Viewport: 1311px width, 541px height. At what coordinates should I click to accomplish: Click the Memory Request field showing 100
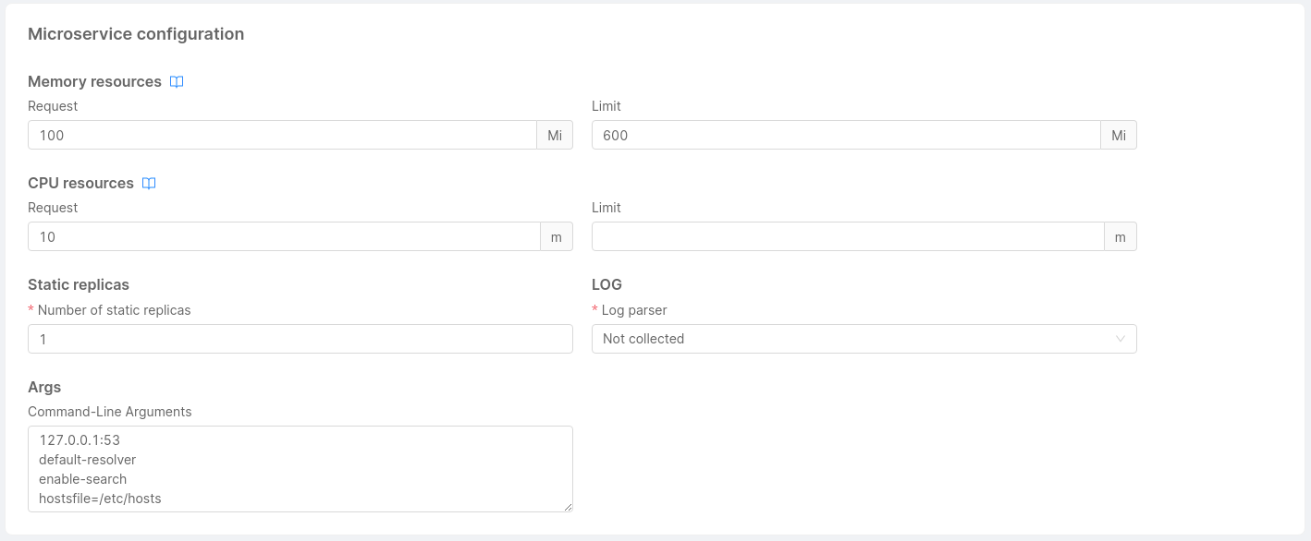(282, 135)
